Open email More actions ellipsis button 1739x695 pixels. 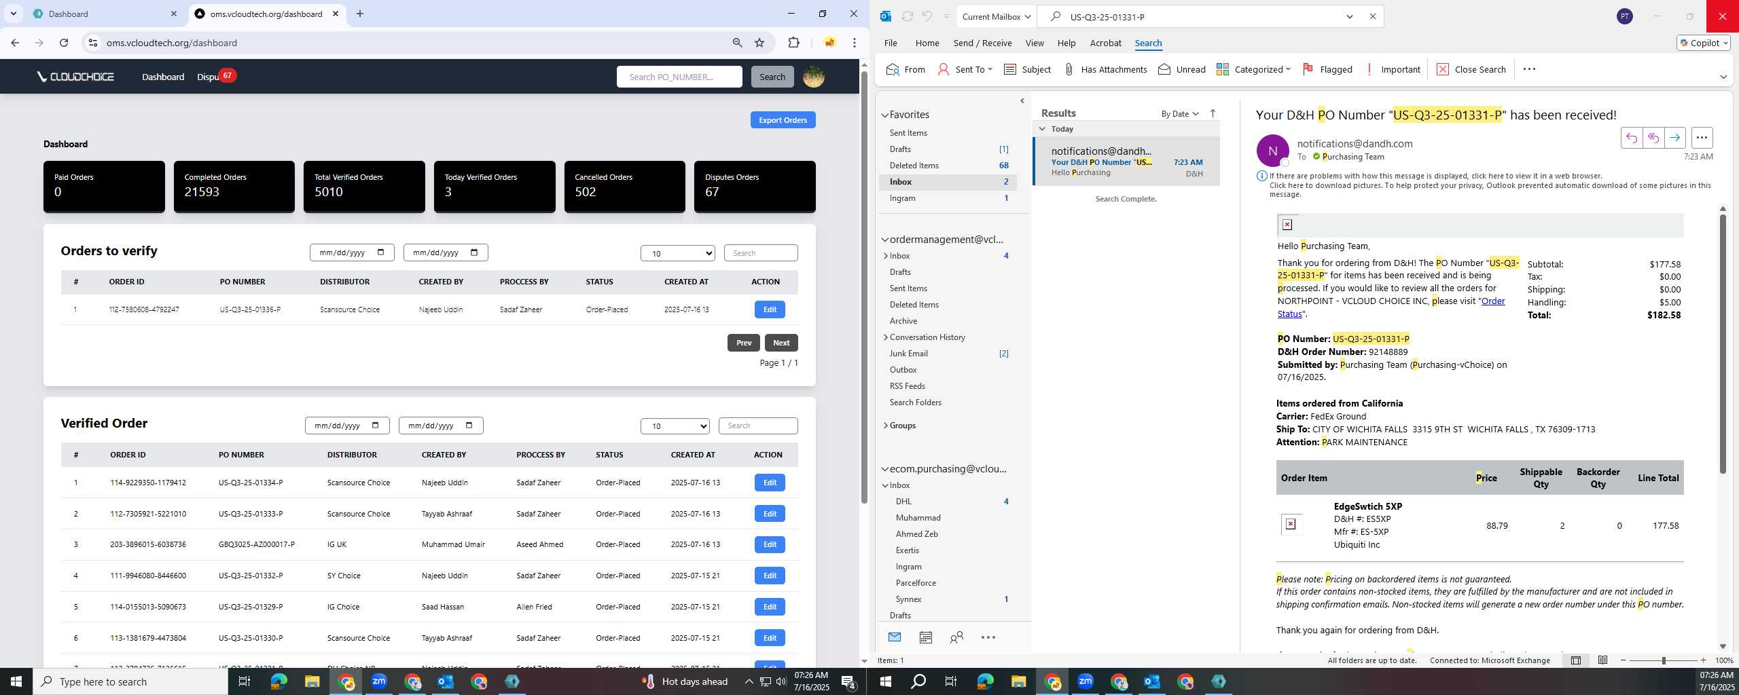click(1701, 138)
